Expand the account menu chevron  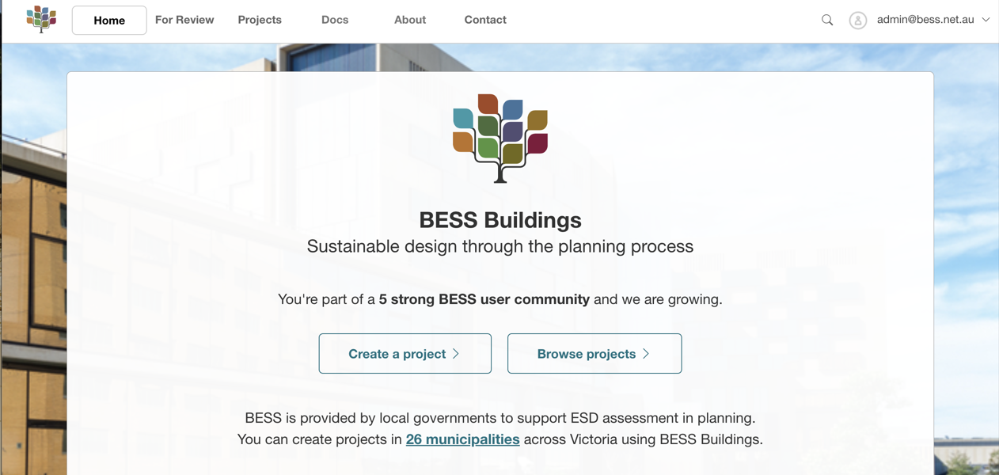coord(986,20)
